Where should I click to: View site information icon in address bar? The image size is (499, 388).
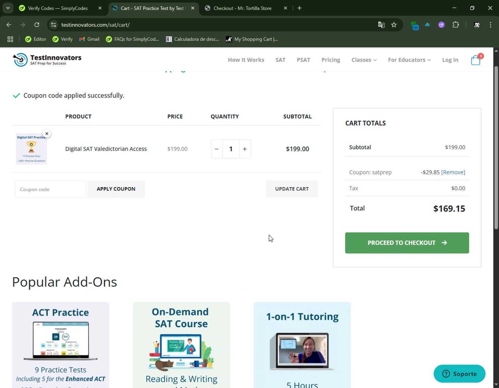54,25
